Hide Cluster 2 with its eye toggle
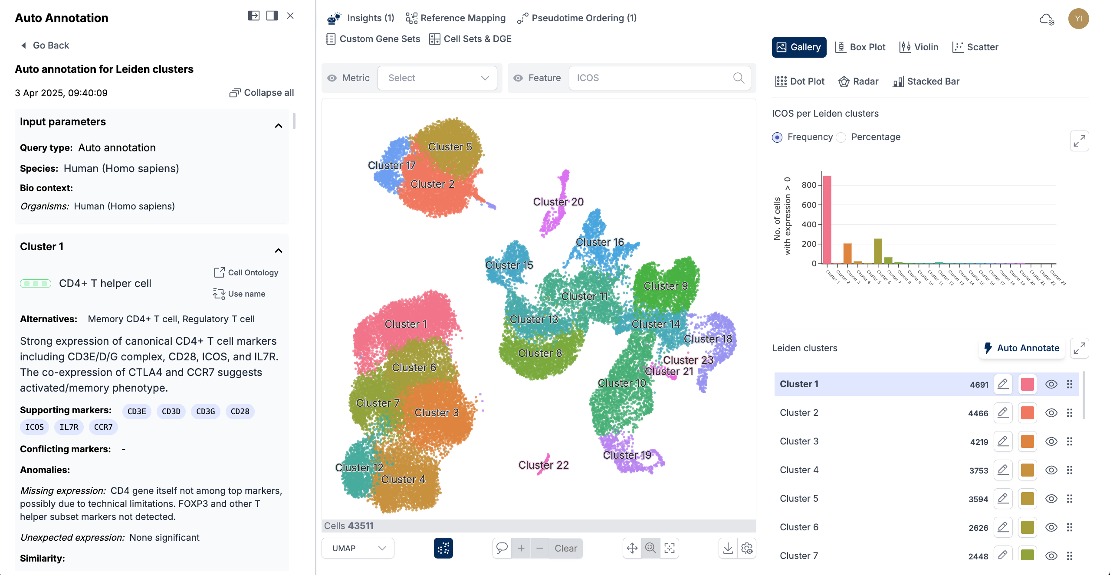 tap(1051, 412)
